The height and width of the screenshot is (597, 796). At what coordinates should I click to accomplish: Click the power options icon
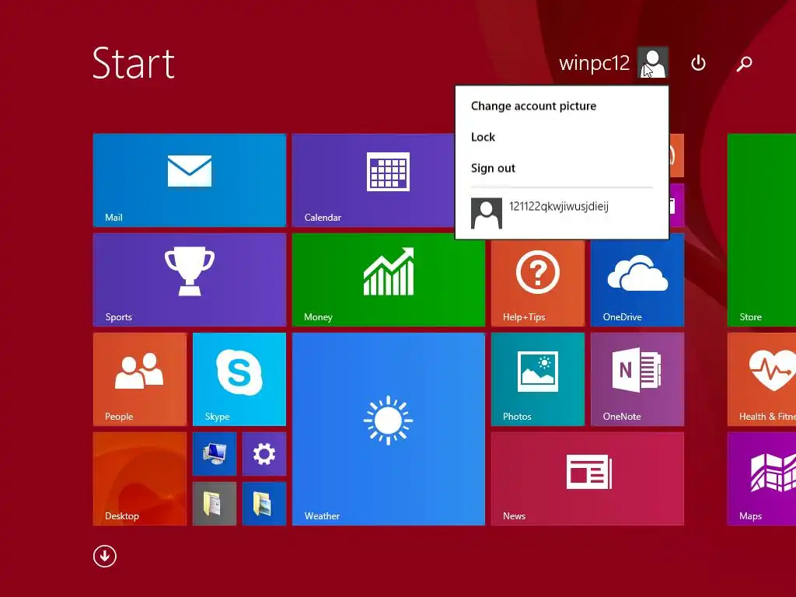click(699, 63)
